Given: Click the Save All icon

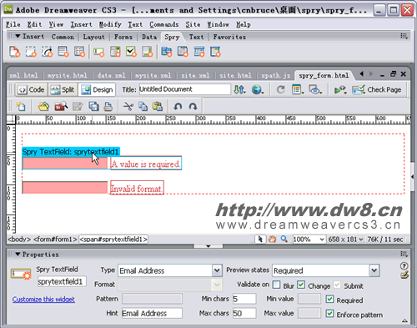Looking at the screenshot, I should point(93,106).
